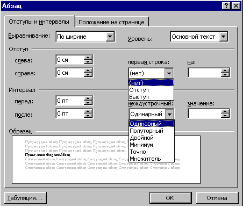Open the Табуляция... settings button

tap(25, 198)
